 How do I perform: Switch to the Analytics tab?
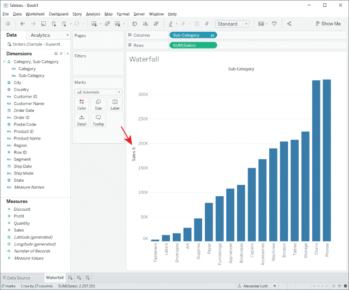[40, 35]
